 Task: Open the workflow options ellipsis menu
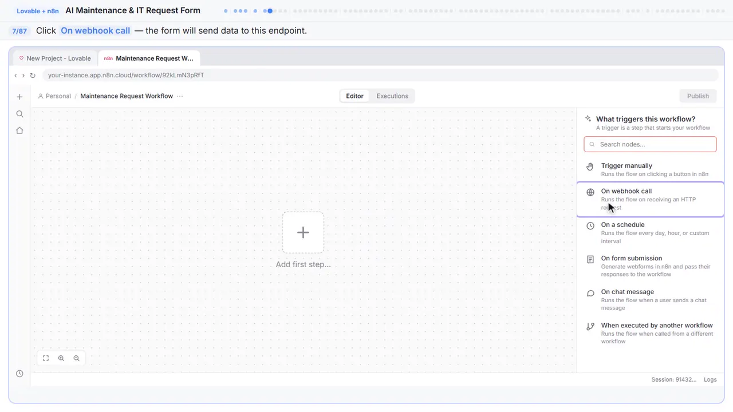[180, 96]
